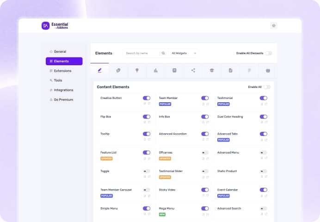Click the NEW badge under Mega Menu

click(x=162, y=215)
